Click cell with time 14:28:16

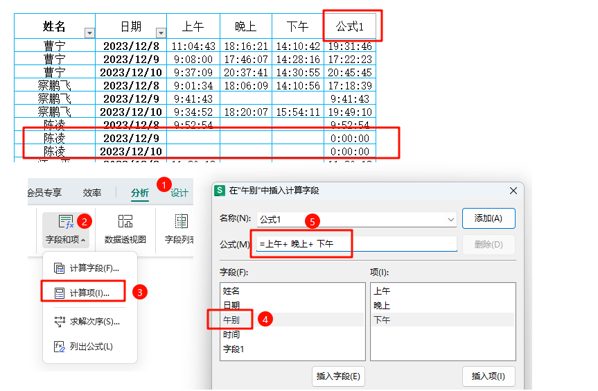298,59
